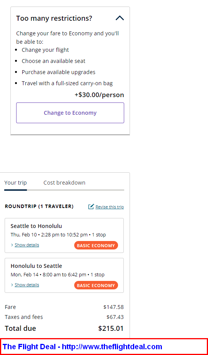The image size is (208, 355).
Task: Click the Total due amount $215.01
Action: click(111, 328)
